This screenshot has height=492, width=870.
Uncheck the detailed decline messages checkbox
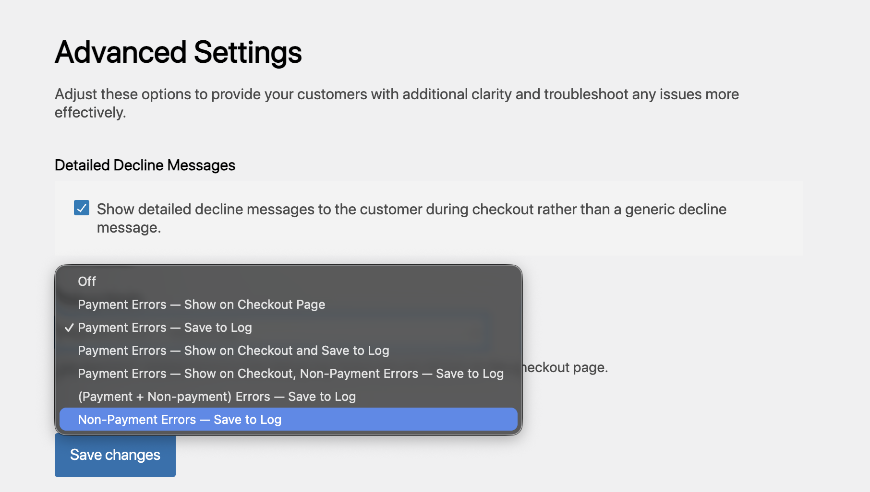point(82,208)
